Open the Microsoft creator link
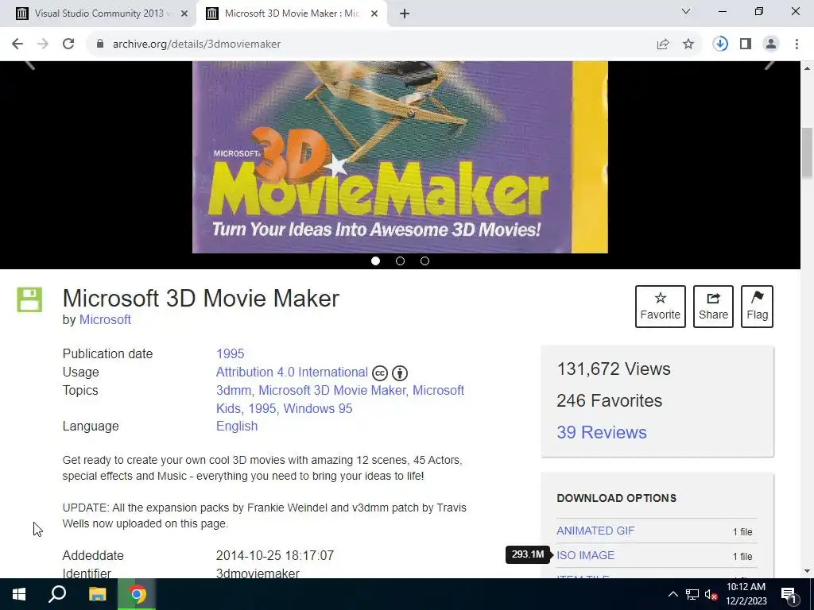 [x=105, y=319]
